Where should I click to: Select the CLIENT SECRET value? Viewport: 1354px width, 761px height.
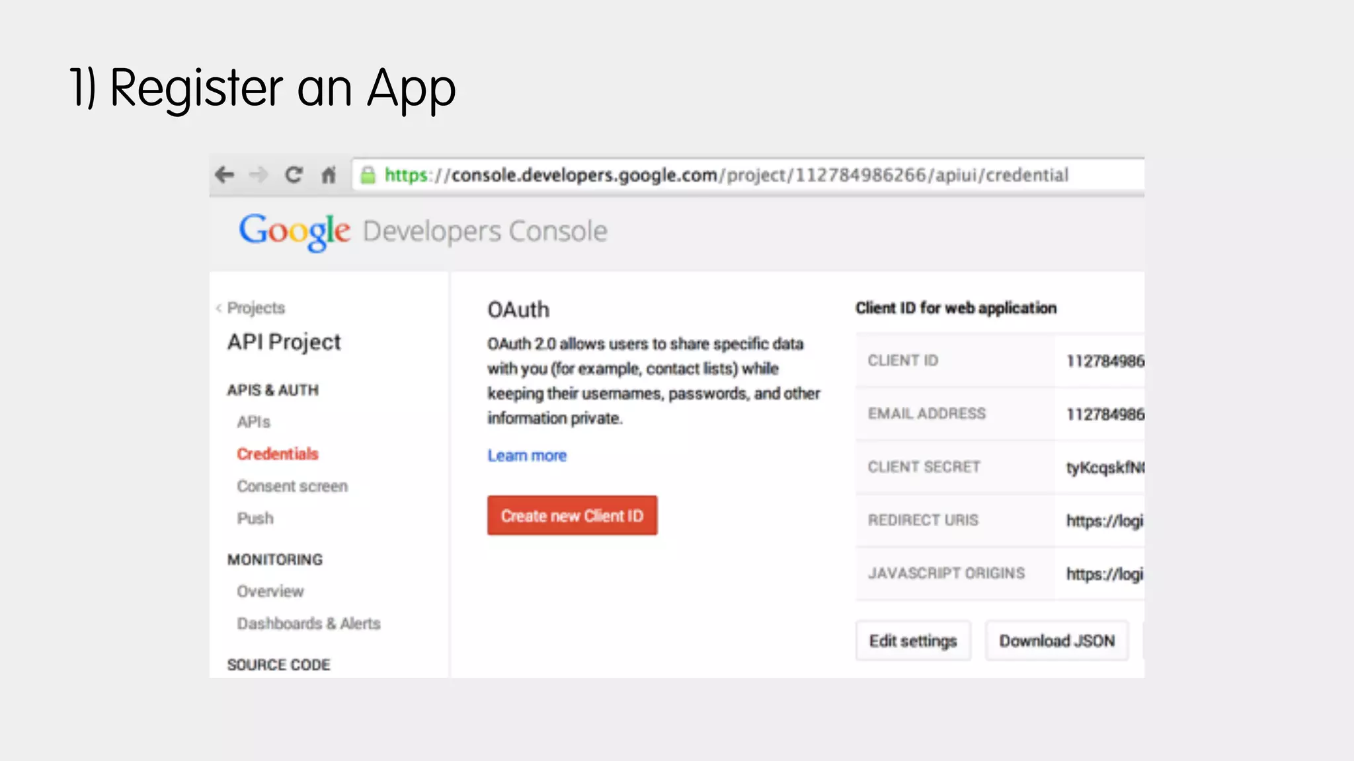[1105, 468]
